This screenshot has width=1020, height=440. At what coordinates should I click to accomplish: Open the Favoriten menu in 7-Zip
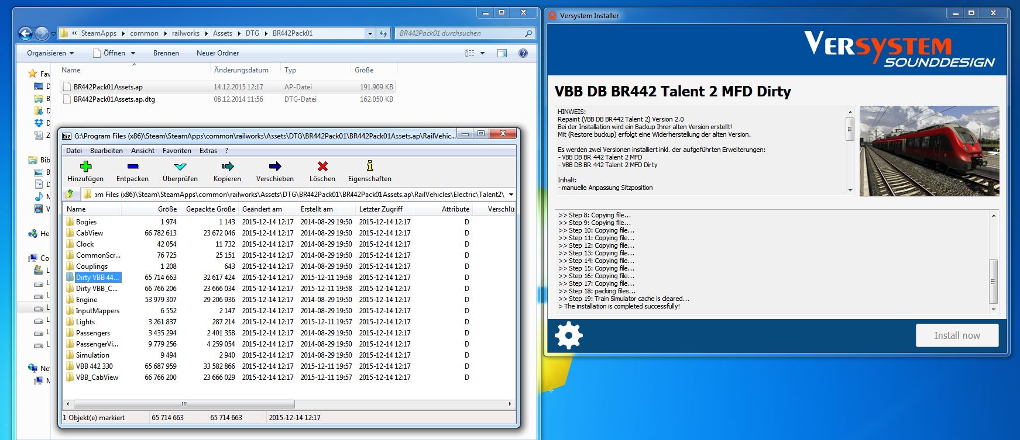[x=177, y=151]
